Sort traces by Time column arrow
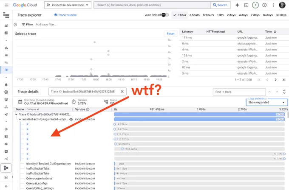Screen dimensions: 289x190 [275, 32]
